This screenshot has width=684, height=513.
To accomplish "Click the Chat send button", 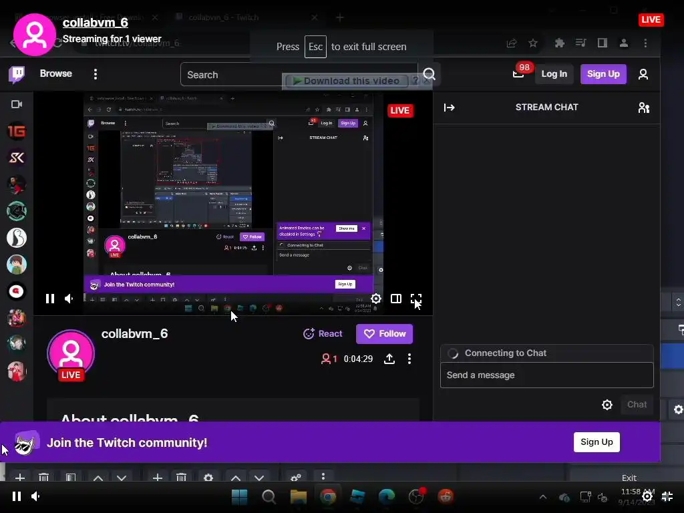I will point(637,404).
